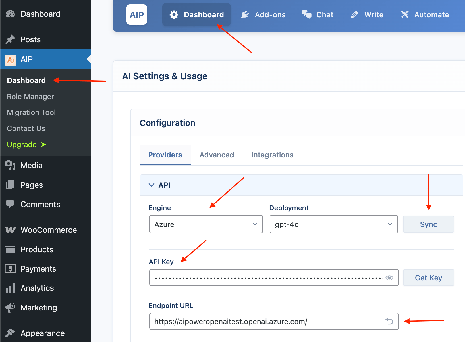Click the Pages icon in sidebar

click(x=10, y=185)
